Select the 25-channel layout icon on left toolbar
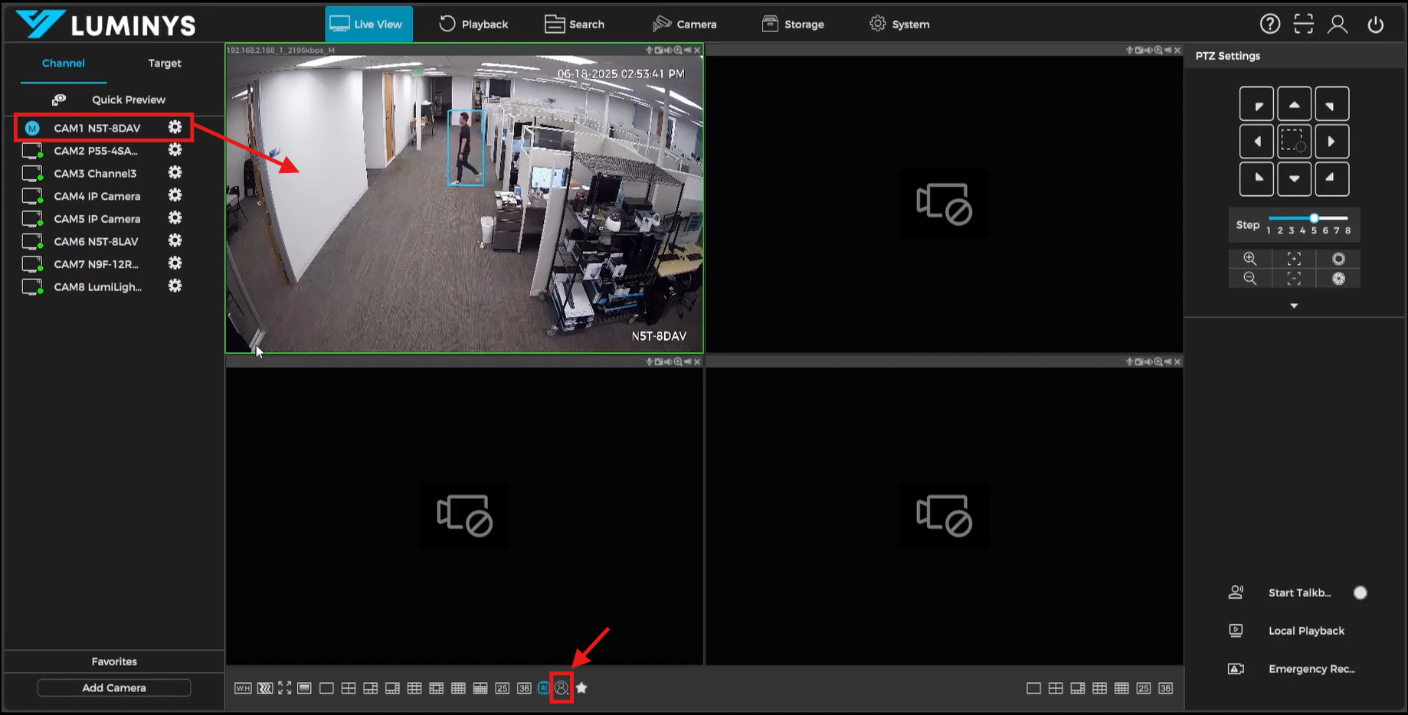 coord(502,688)
